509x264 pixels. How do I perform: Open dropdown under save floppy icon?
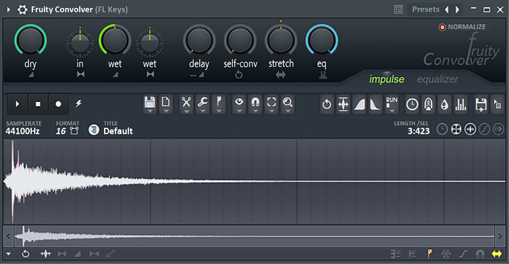(x=150, y=111)
